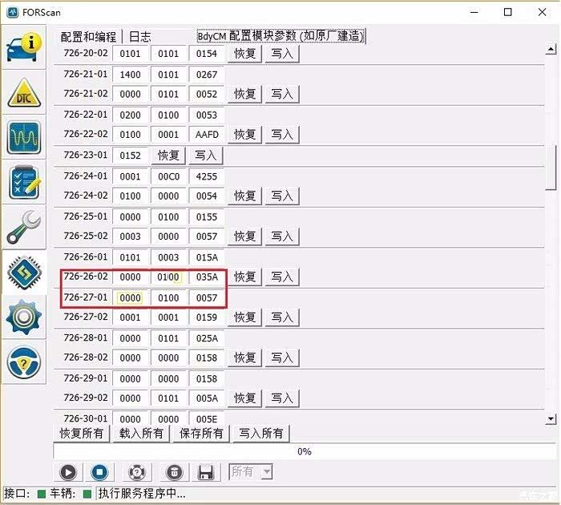The height and width of the screenshot is (505, 561).
Task: Click the 车辆 green status indicator
Action: (x=87, y=494)
